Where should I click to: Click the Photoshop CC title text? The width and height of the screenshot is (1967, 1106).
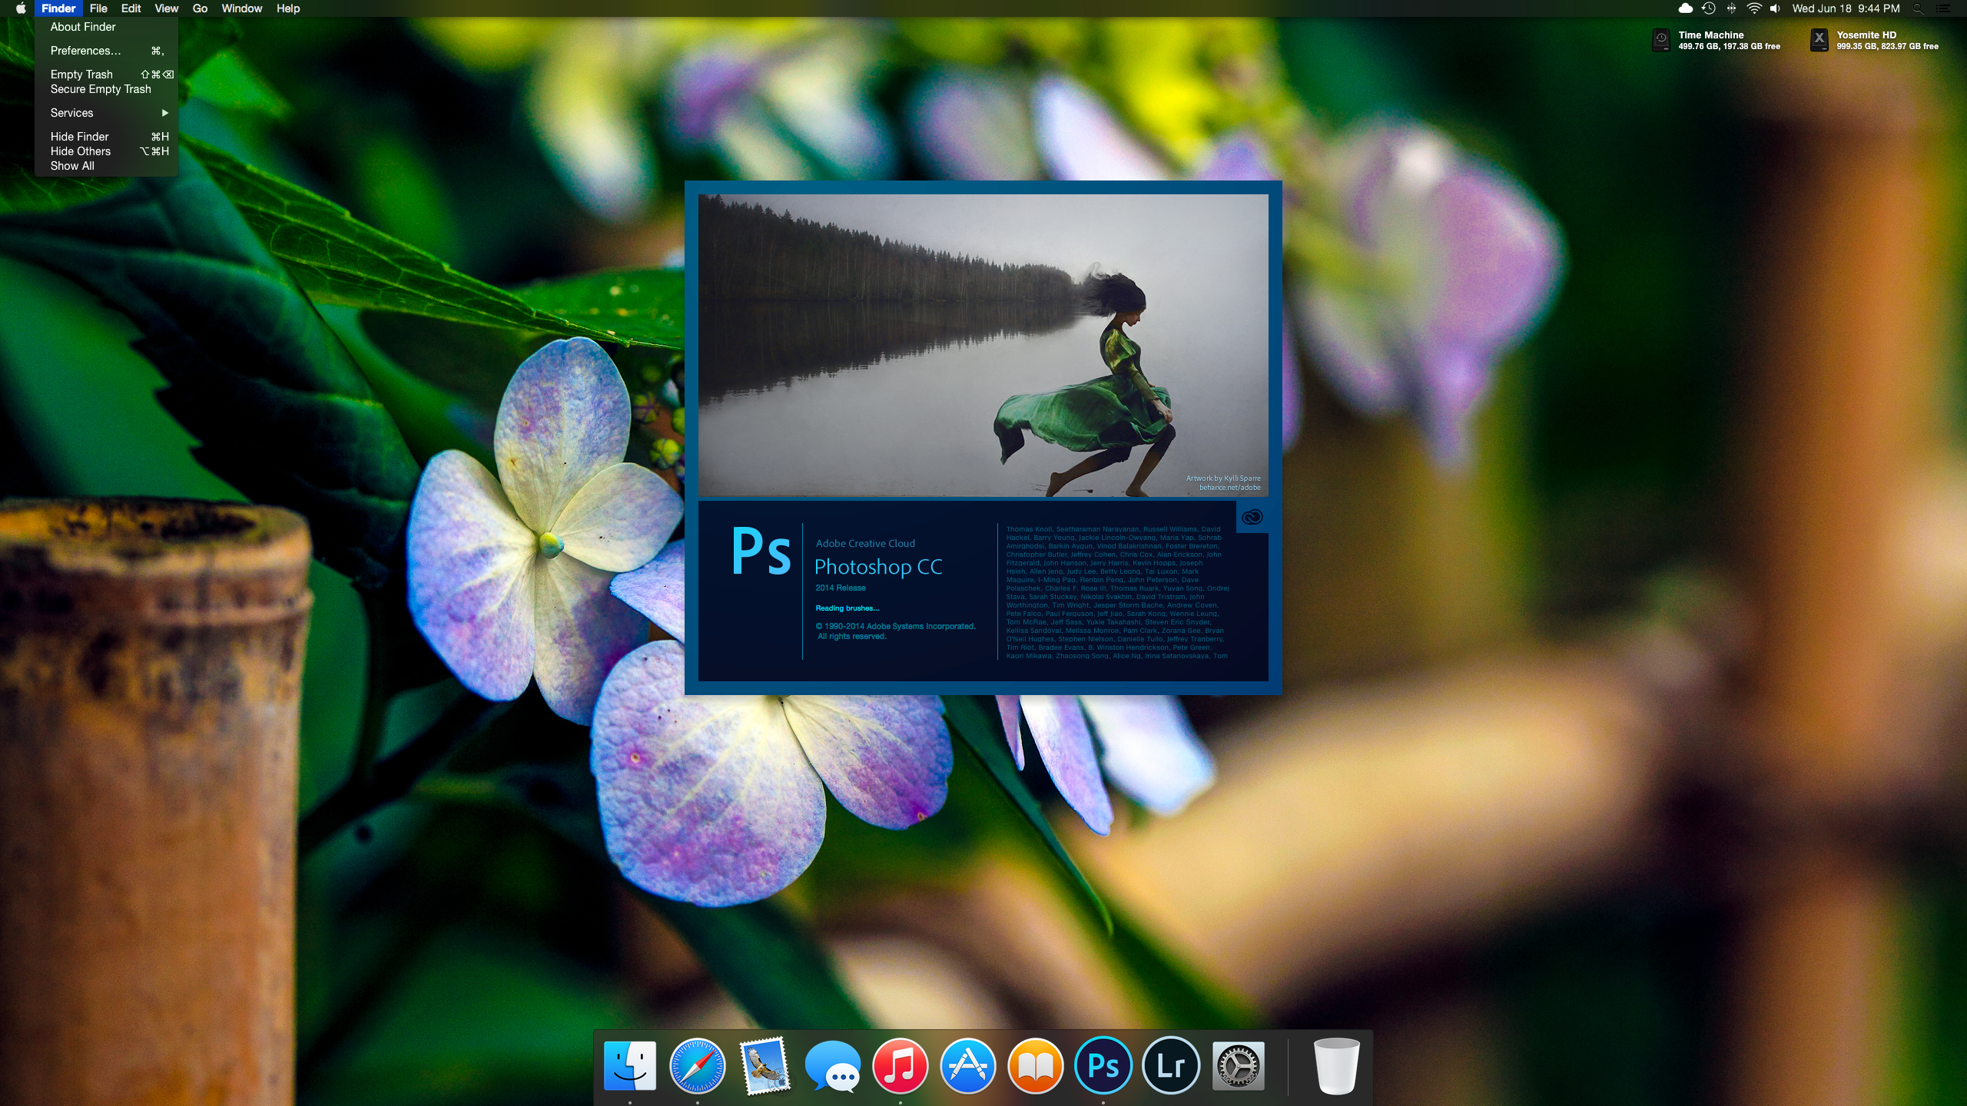(x=878, y=567)
